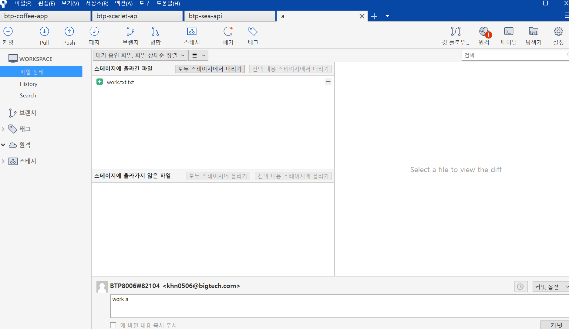The height and width of the screenshot is (329, 569).
Task: Toggle the push changes immediately checkbox
Action: (x=113, y=325)
